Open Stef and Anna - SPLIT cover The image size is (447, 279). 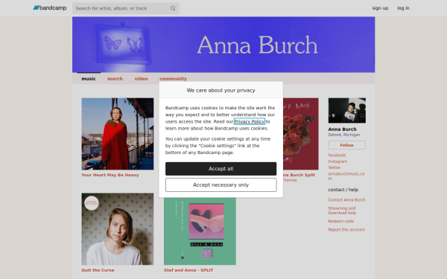point(200,231)
